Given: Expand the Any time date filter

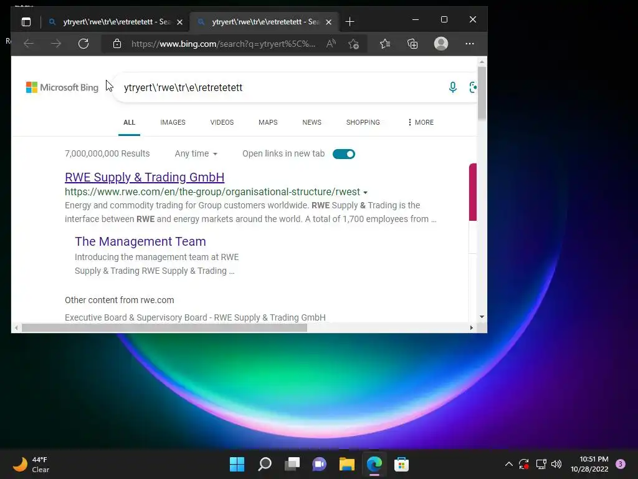Looking at the screenshot, I should click(196, 153).
